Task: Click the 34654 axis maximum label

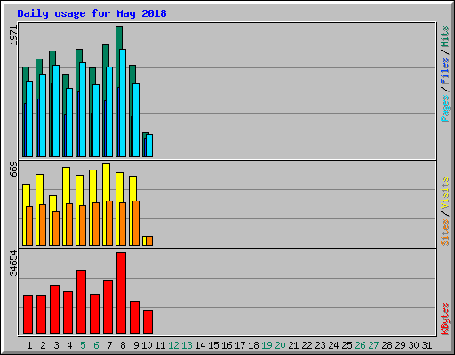Action: coord(13,264)
